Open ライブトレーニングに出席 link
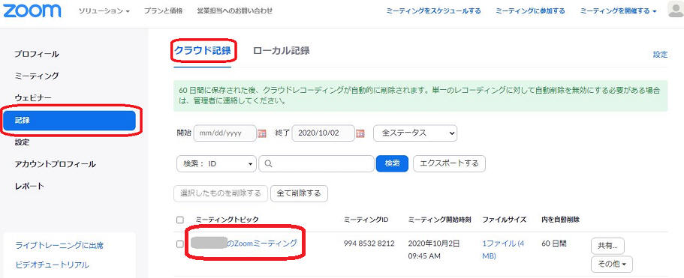This screenshot has height=278, width=684. click(59, 245)
